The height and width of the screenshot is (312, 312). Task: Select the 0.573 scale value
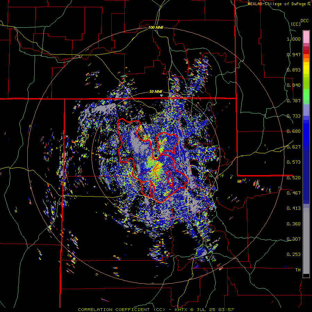click(x=294, y=162)
